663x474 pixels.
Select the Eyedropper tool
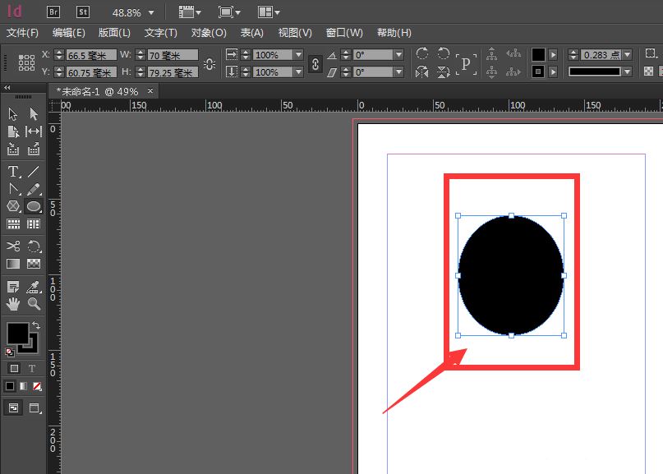34,287
